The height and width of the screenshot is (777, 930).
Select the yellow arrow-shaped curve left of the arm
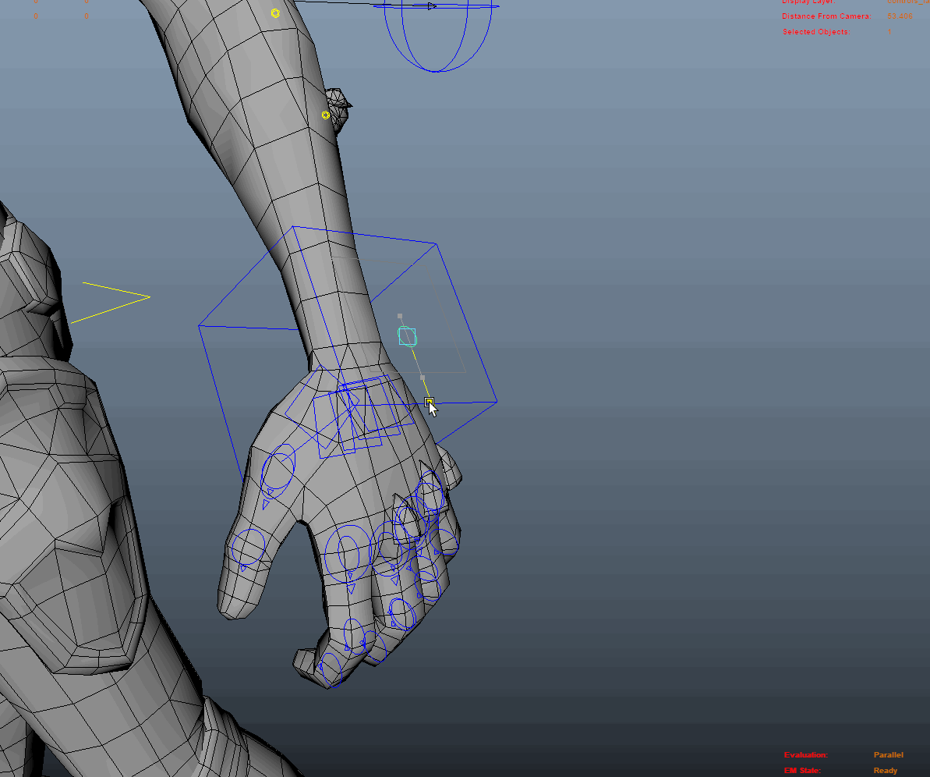pyautogui.click(x=111, y=303)
